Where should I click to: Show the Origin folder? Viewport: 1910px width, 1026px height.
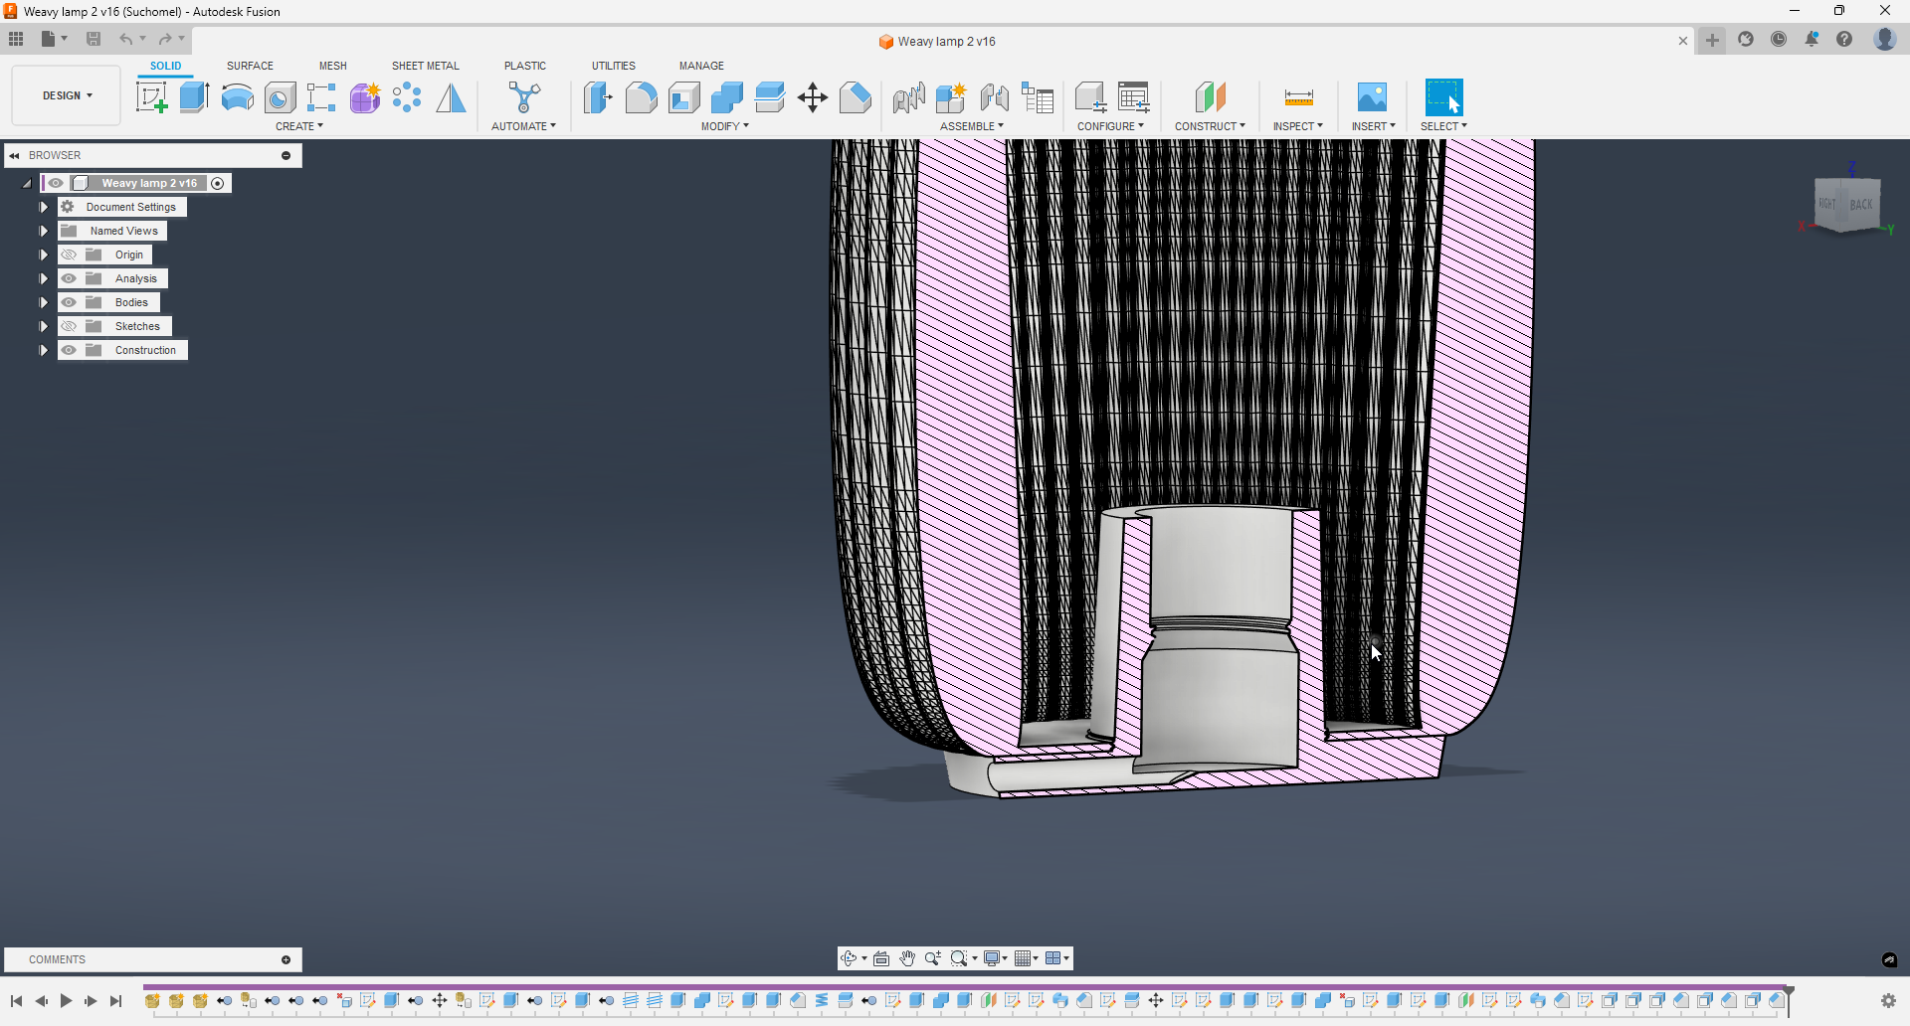point(69,255)
